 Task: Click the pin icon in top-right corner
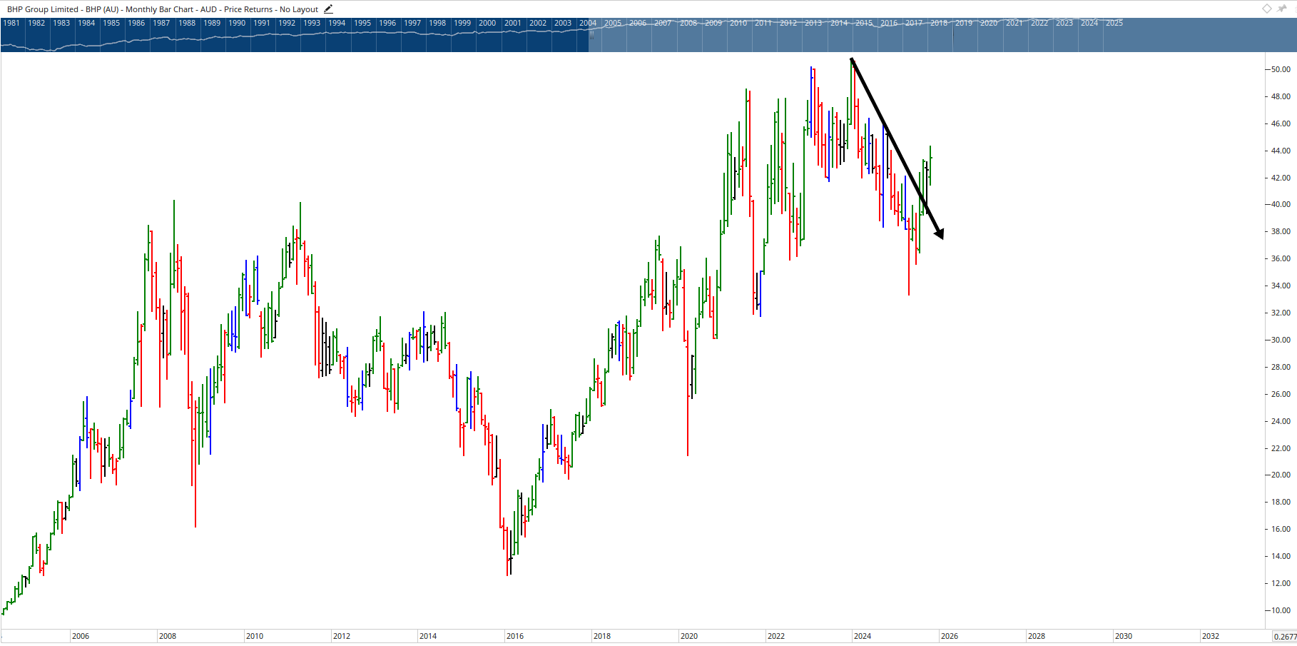tap(1282, 9)
